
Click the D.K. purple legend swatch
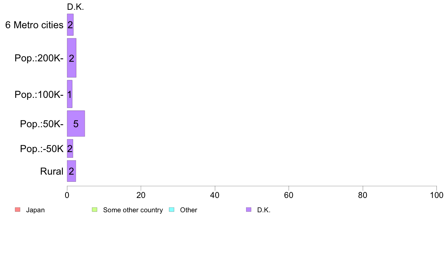click(x=249, y=210)
